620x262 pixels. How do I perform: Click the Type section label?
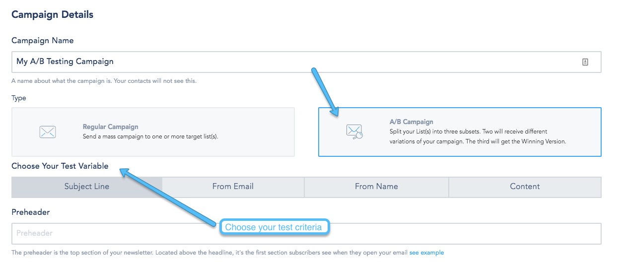pyautogui.click(x=19, y=98)
